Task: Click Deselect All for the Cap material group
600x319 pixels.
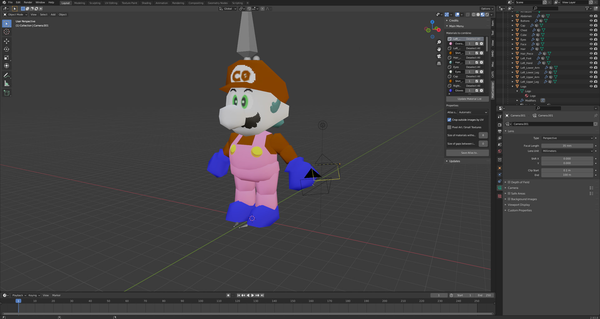Action: click(473, 77)
